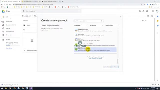Open the PROGRAMER bookmarks folder

37,7
